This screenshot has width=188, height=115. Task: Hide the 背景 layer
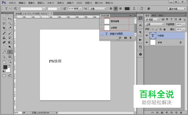pos(147,42)
